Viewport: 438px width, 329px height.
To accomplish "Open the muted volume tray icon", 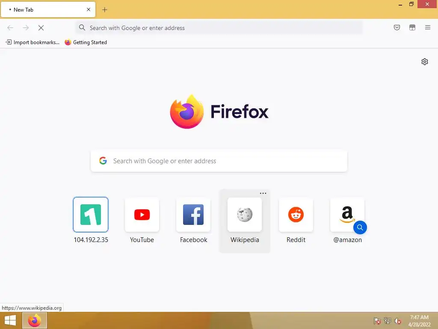I will pyautogui.click(x=398, y=321).
